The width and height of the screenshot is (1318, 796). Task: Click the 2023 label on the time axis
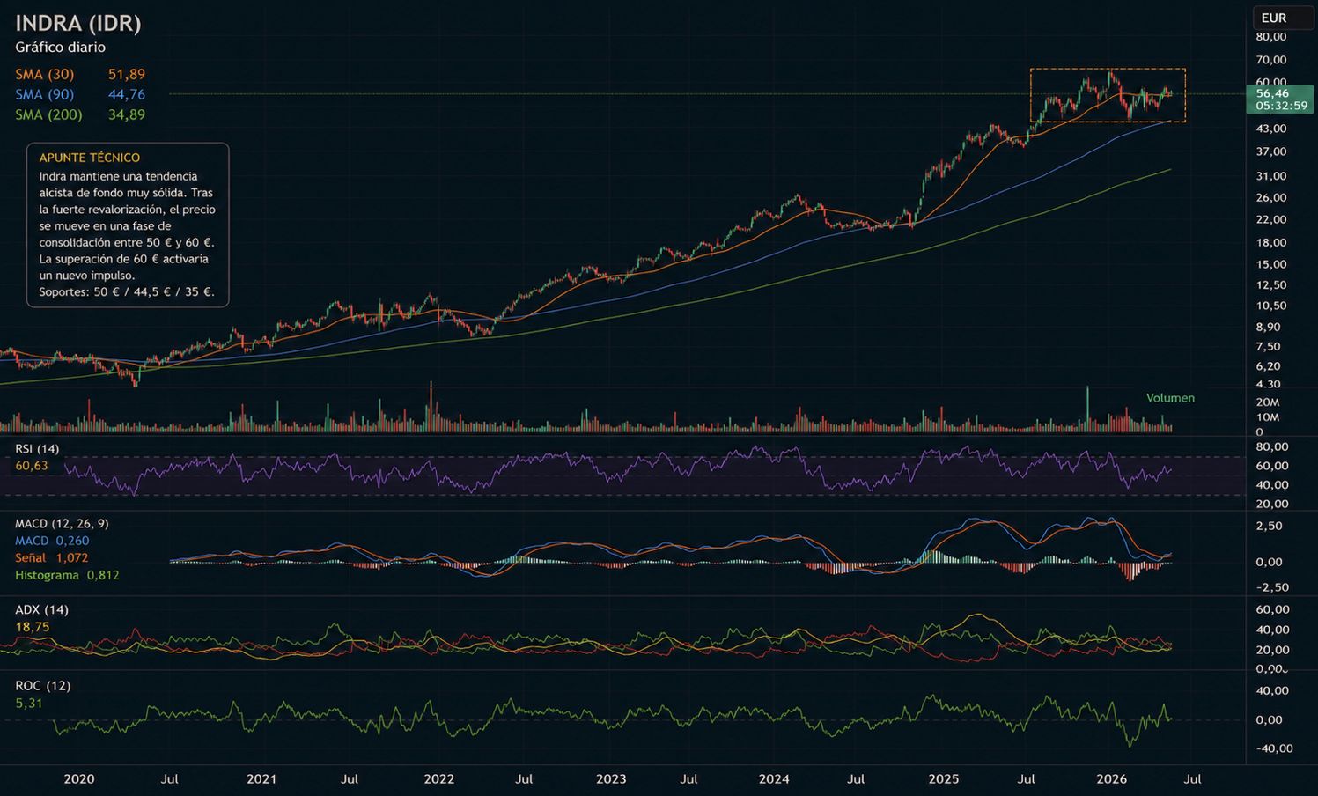click(x=611, y=779)
